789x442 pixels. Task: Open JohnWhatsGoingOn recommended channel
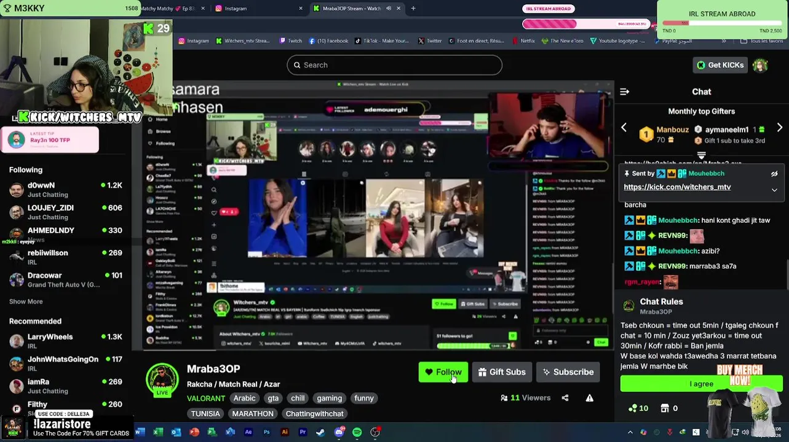click(65, 363)
